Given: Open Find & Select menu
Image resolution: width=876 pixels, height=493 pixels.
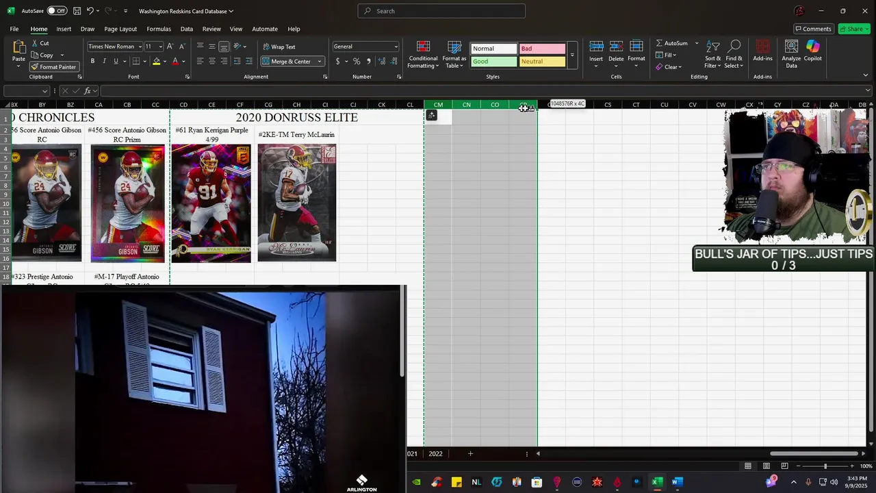Looking at the screenshot, I should coord(734,54).
